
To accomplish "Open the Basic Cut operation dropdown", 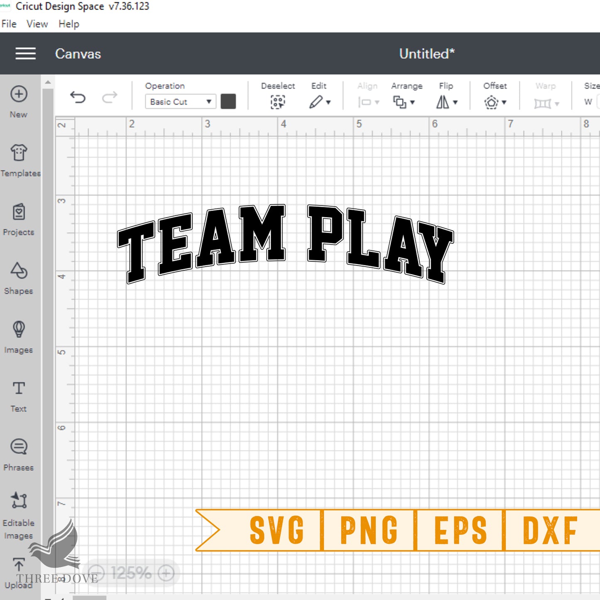I will pyautogui.click(x=181, y=102).
